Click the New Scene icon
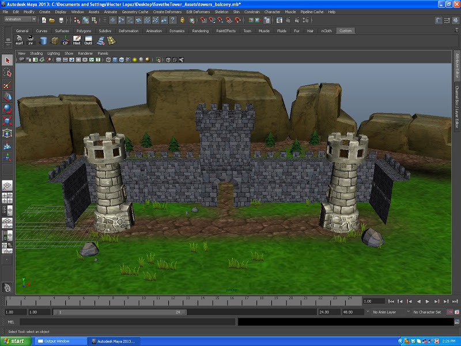 point(44,20)
